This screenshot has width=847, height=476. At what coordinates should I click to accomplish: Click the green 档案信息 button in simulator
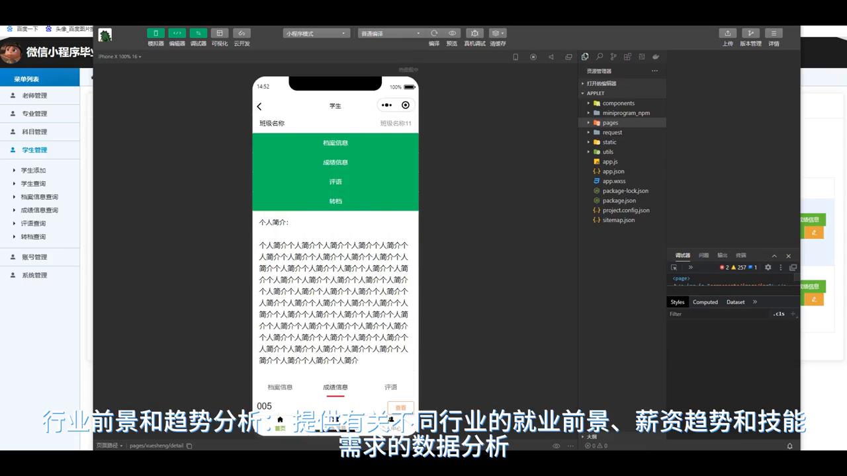point(335,142)
